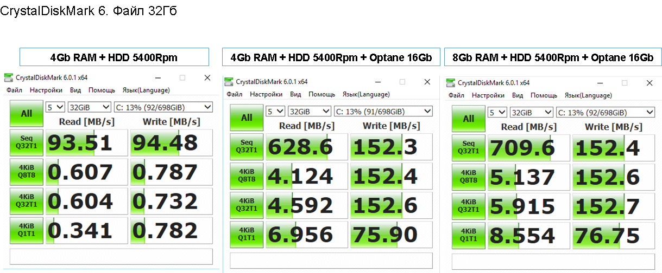
Task: Run 4KiB Q1T1 test in the left window
Action: (x=27, y=230)
